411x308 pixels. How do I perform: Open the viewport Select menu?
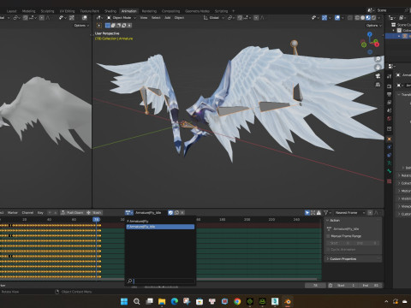[156, 18]
